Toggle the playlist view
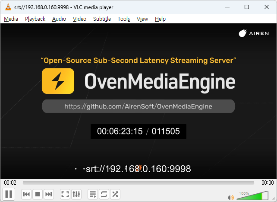This screenshot has height=202, width=277. click(x=93, y=195)
